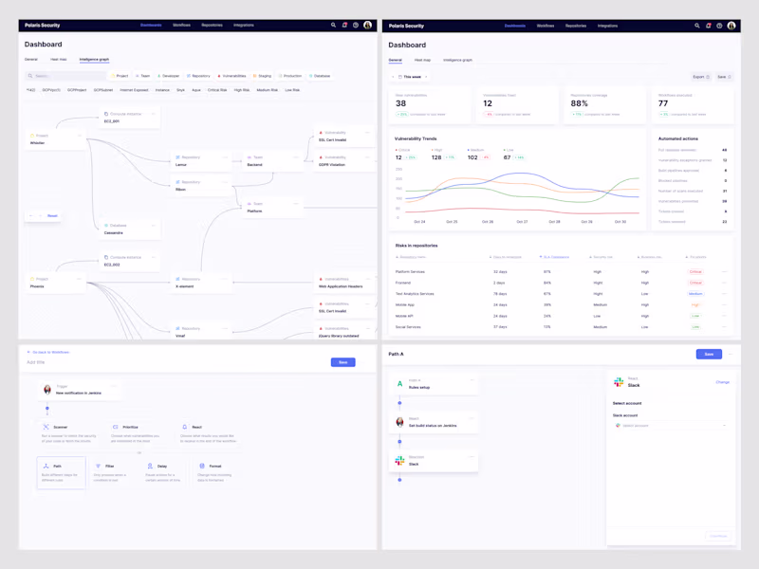Click the Delay step clock icon
This screenshot has width=759, height=569.
point(150,465)
